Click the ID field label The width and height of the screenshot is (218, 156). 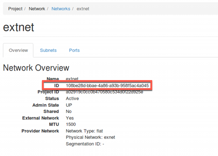point(57,86)
